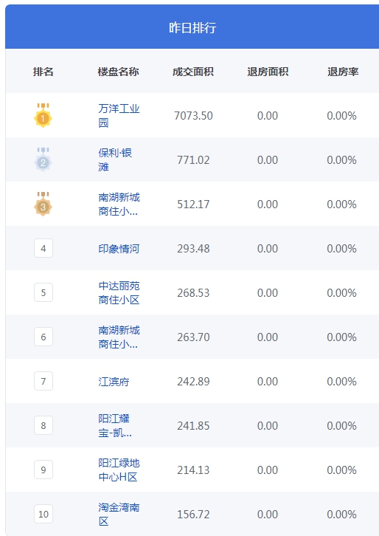Click the gold rank 1 medal icon
Screen dimensions: 379x536
point(43,115)
